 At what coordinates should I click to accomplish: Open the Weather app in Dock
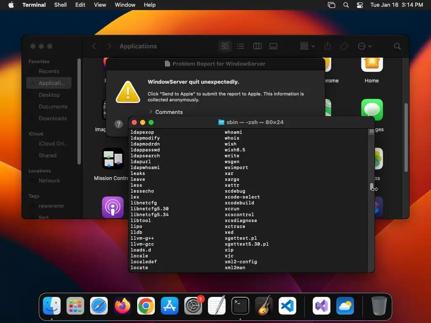click(345, 306)
